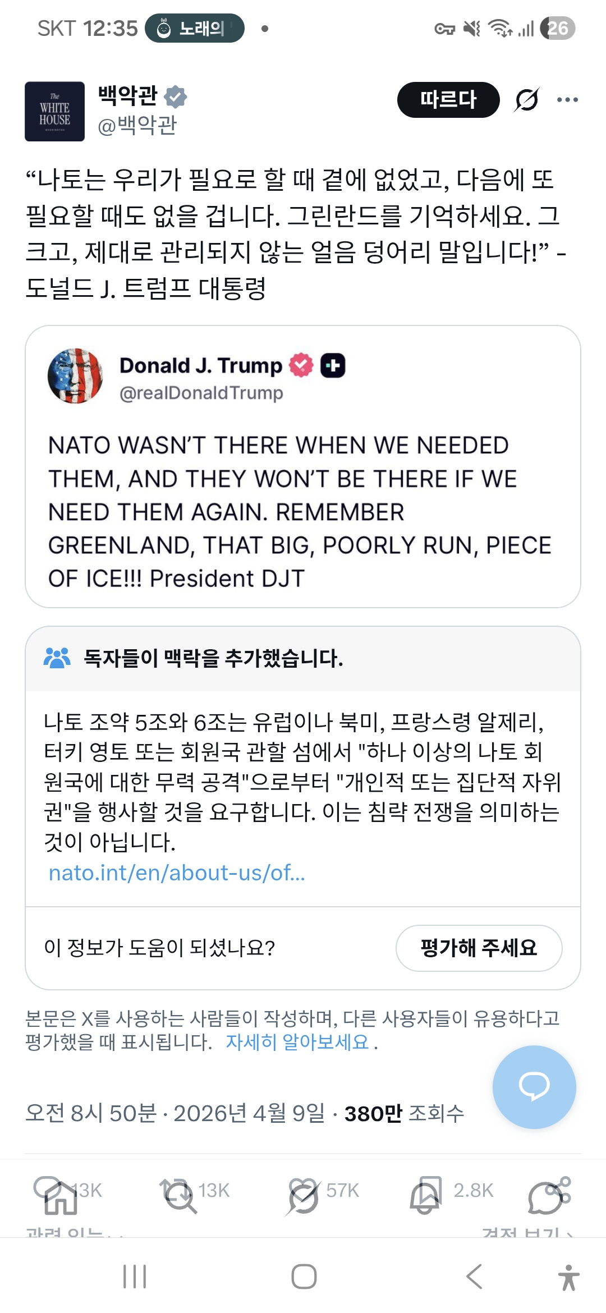Screen dimensions: 606x1313
Task: Follow the 자세히 알아보세요 link
Action: [x=297, y=1042]
